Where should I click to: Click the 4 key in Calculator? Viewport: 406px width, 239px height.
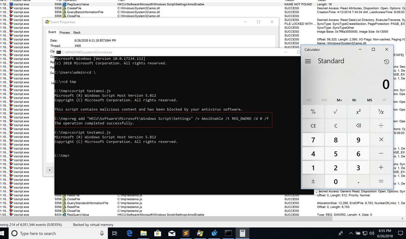313,154
